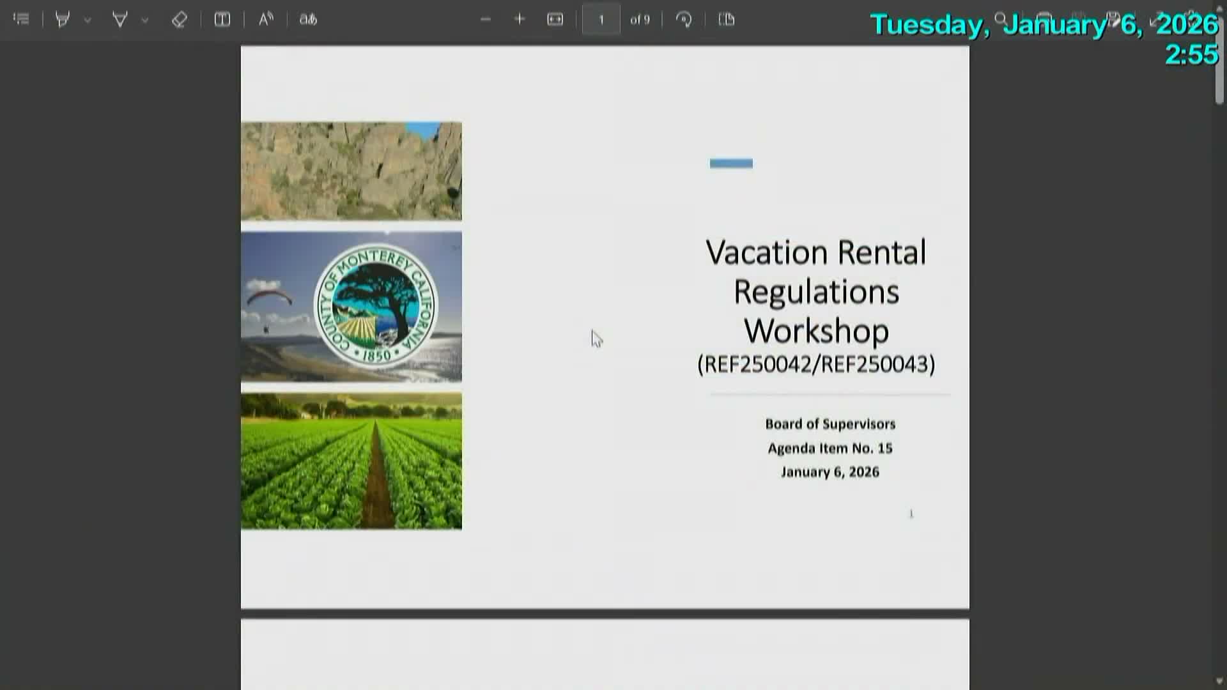Activate the Erase tool
This screenshot has height=690, width=1227.
(x=180, y=19)
